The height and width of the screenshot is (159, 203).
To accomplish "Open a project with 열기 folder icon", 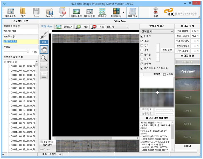I will [x=23, y=13].
